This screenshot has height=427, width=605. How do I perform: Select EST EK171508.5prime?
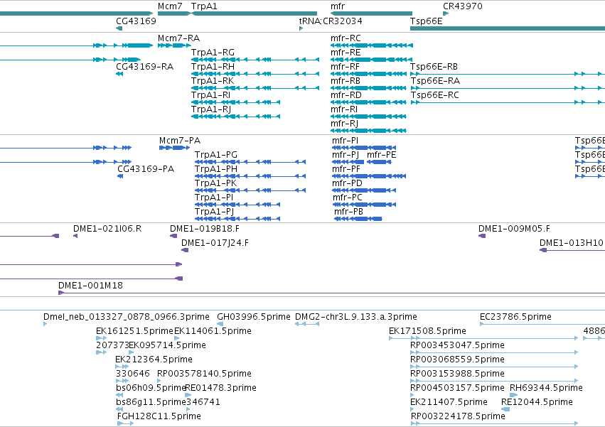tap(483, 338)
